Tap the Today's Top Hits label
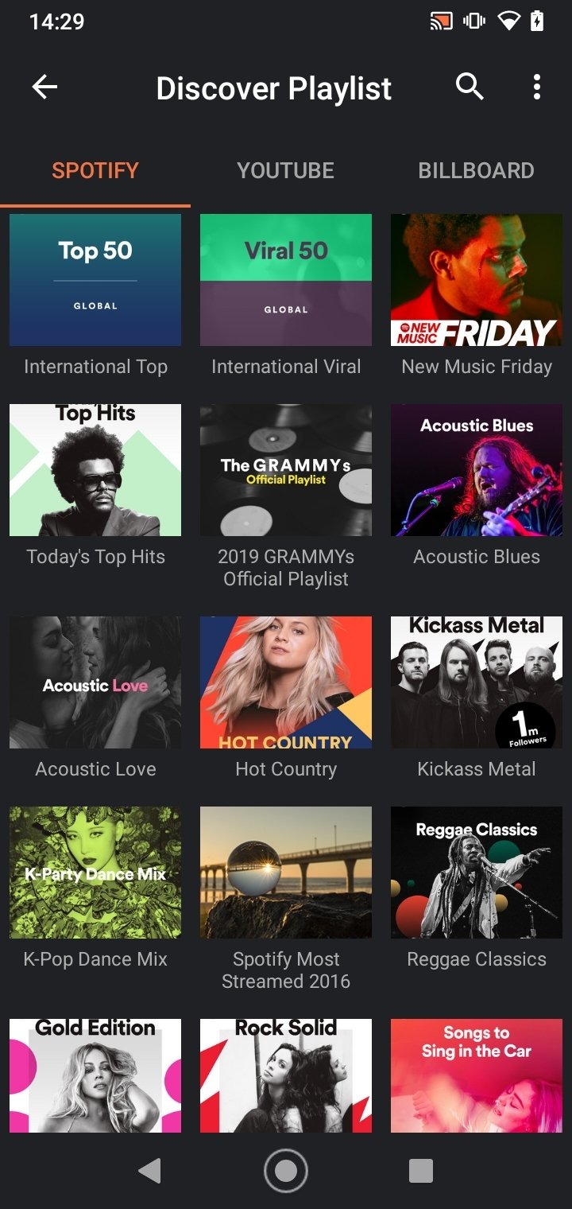The image size is (572, 1209). [96, 557]
